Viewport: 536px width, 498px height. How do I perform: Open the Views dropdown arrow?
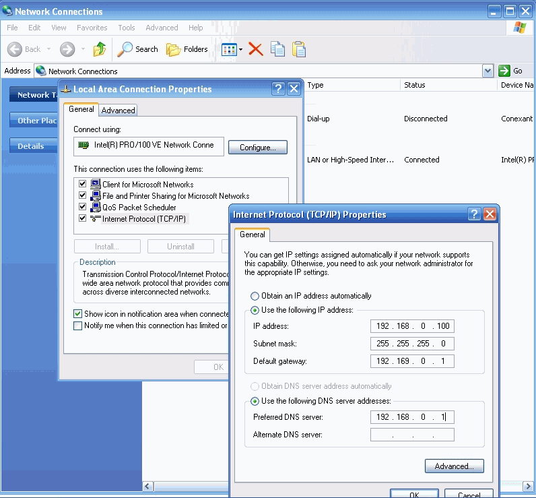(x=240, y=50)
